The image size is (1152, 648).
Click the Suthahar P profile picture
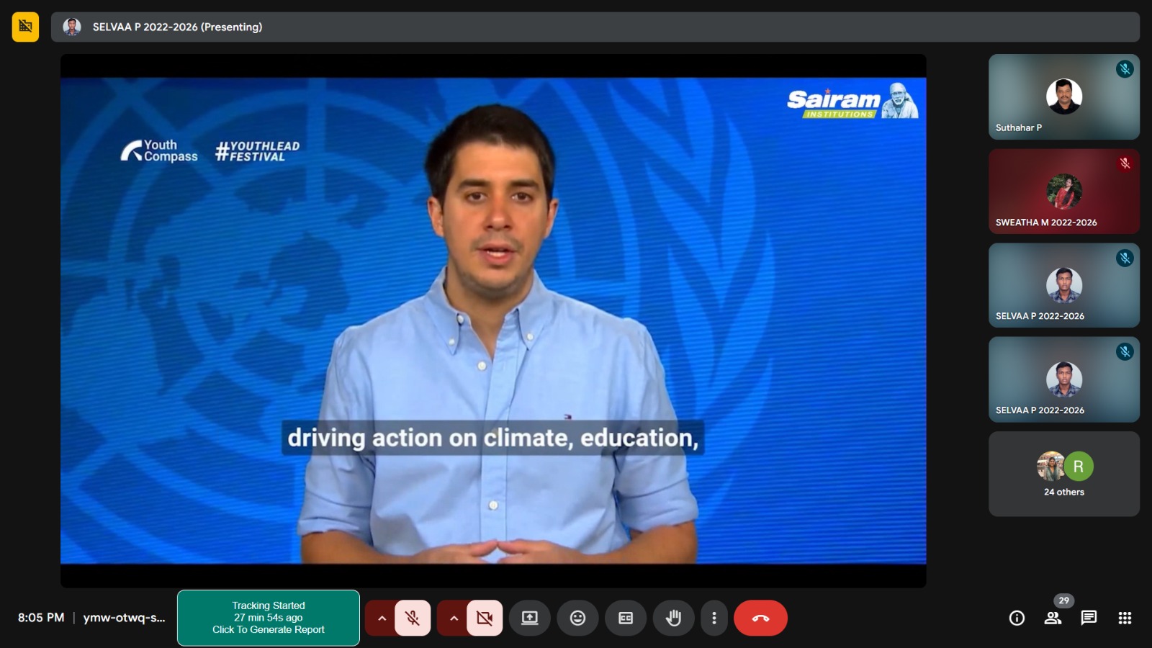tap(1064, 96)
